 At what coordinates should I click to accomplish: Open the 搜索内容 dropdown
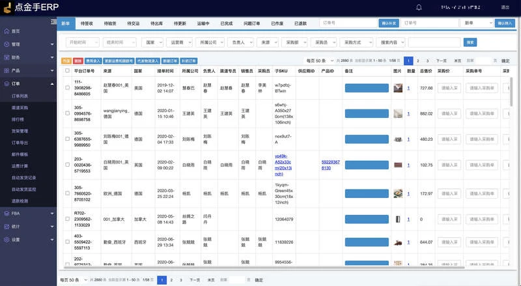pyautogui.click(x=391, y=42)
